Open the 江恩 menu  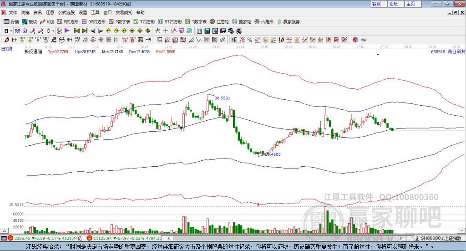point(50,12)
